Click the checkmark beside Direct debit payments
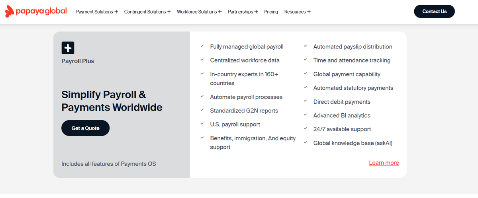Viewport: 478px width, 198px height. coord(306,101)
